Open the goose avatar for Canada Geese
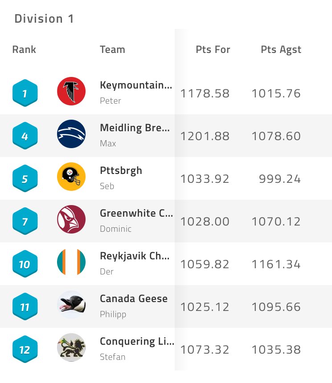Viewport: 332px width, 383px height. point(71,305)
